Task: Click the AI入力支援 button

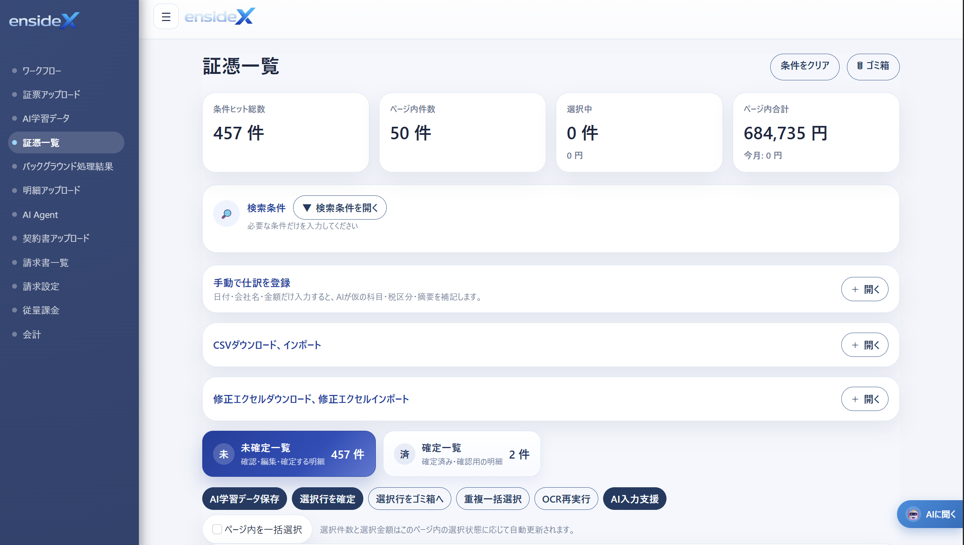Action: (635, 499)
